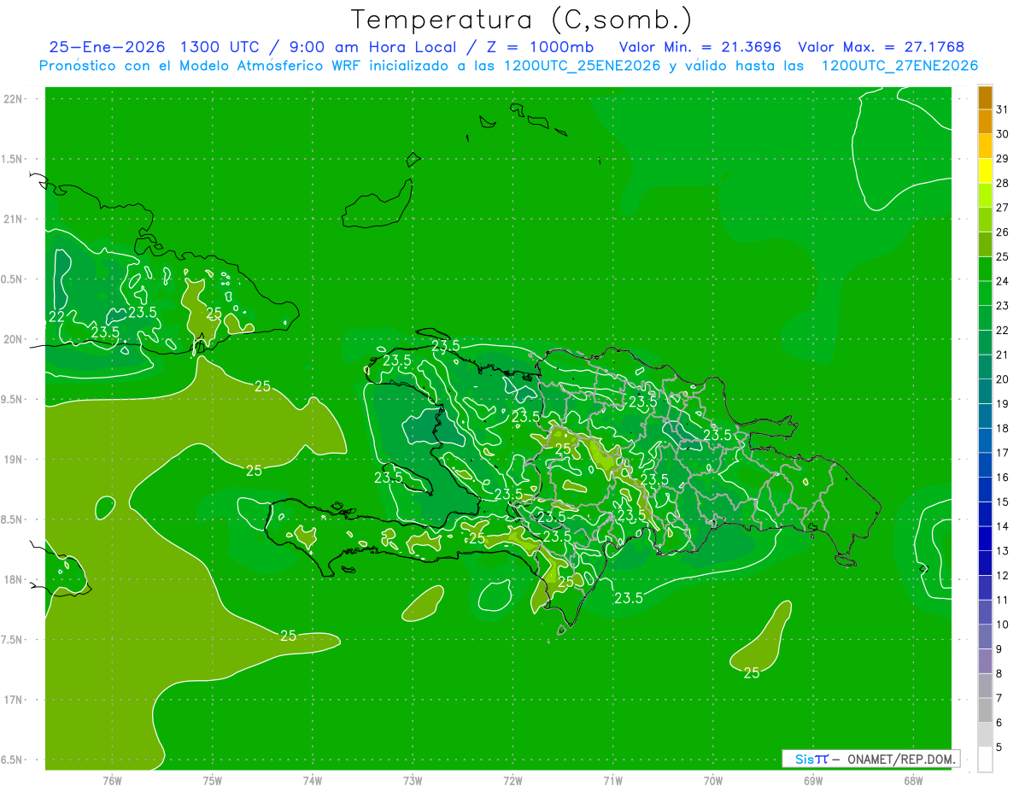This screenshot has height=792, width=1025.
Task: Click the yellow color scale segment between 28 and 29
Action: tap(985, 171)
